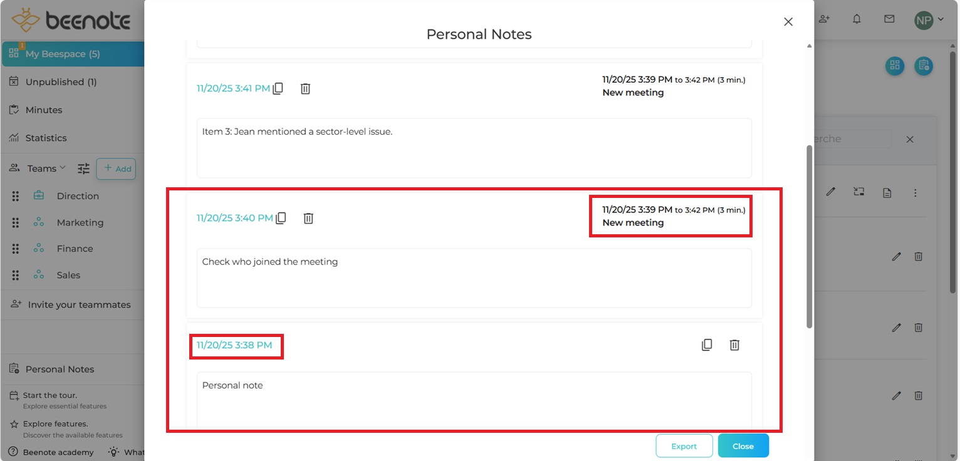Close Personal Notes dialog with X icon
The width and height of the screenshot is (960, 461).
tap(788, 22)
